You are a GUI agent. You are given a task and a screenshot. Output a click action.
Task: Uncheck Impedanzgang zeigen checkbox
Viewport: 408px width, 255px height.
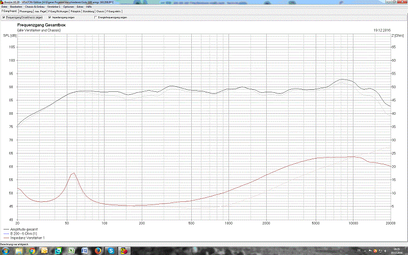49,17
